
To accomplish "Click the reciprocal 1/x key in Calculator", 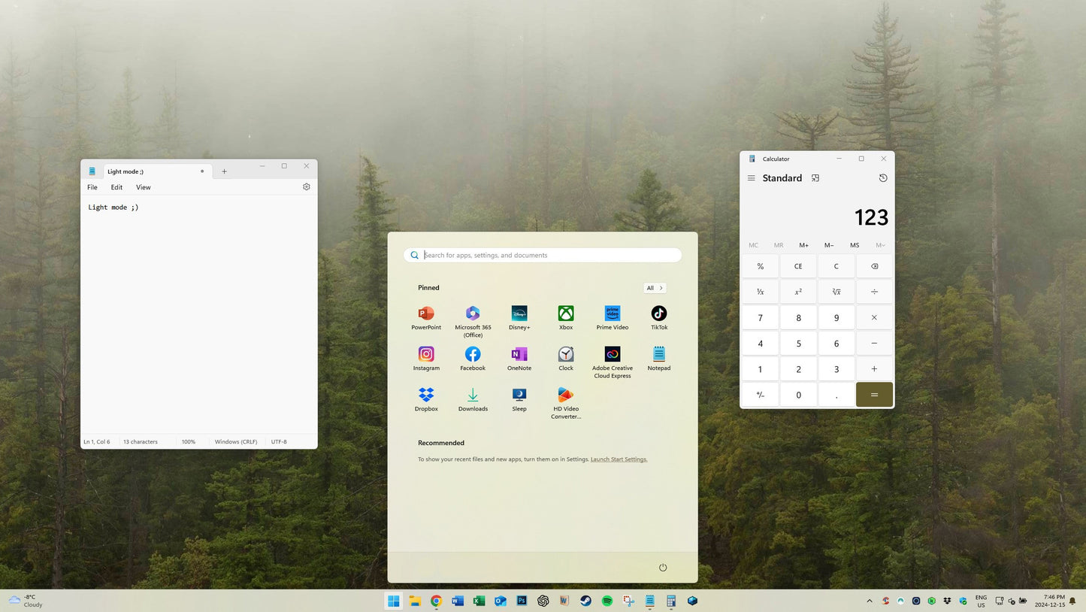I will (761, 292).
